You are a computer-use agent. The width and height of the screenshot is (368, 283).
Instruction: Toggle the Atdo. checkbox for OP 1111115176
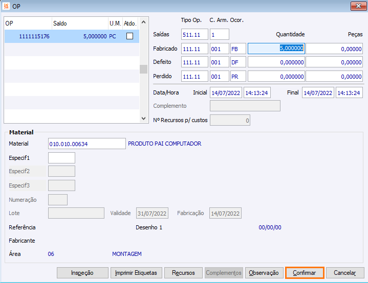tap(129, 36)
